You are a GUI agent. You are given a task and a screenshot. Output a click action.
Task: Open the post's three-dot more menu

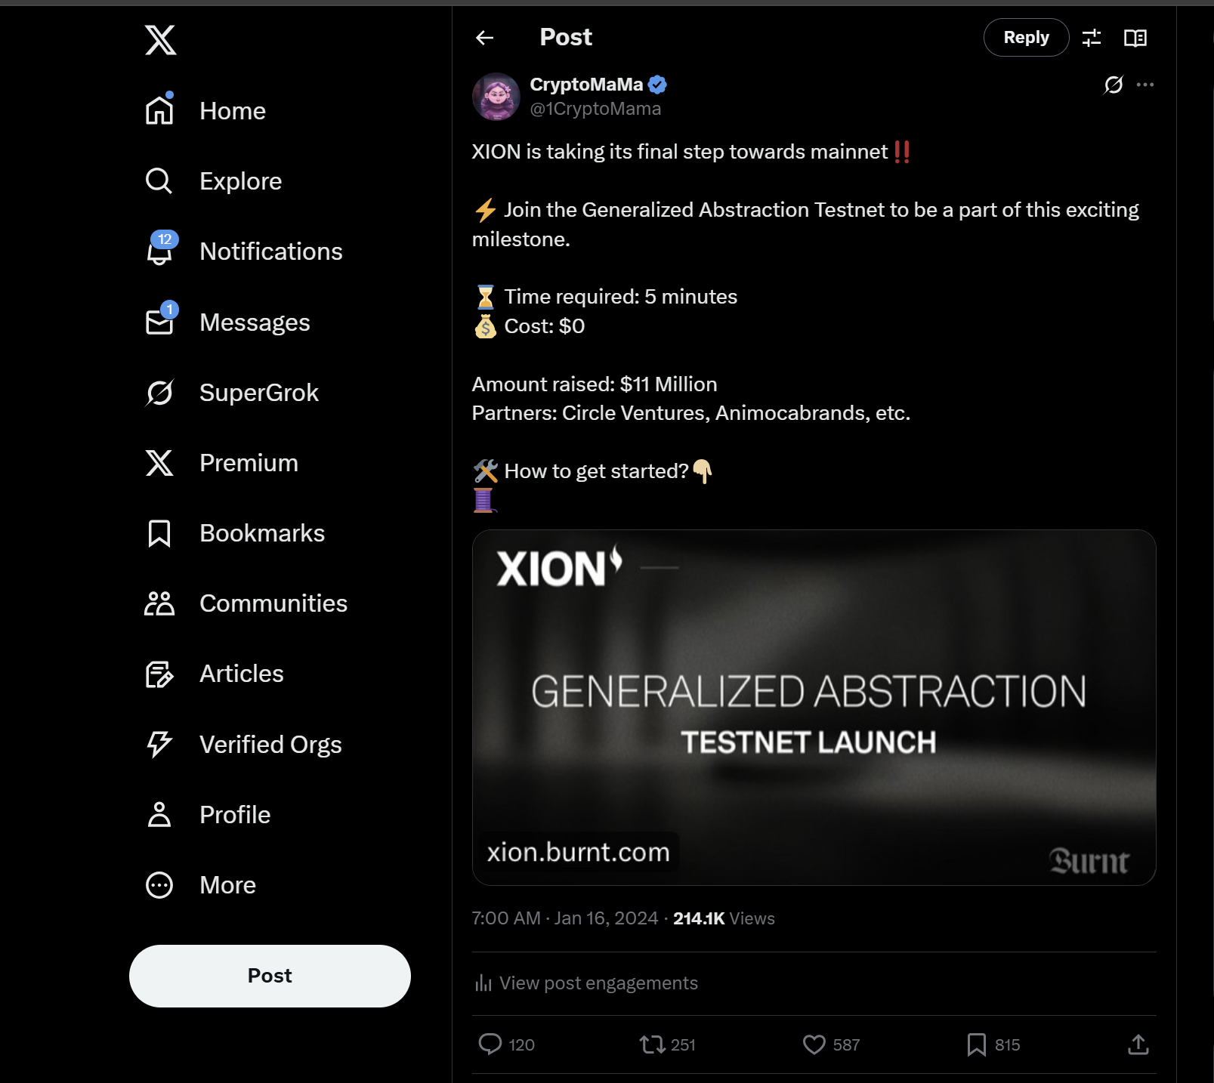click(1145, 85)
